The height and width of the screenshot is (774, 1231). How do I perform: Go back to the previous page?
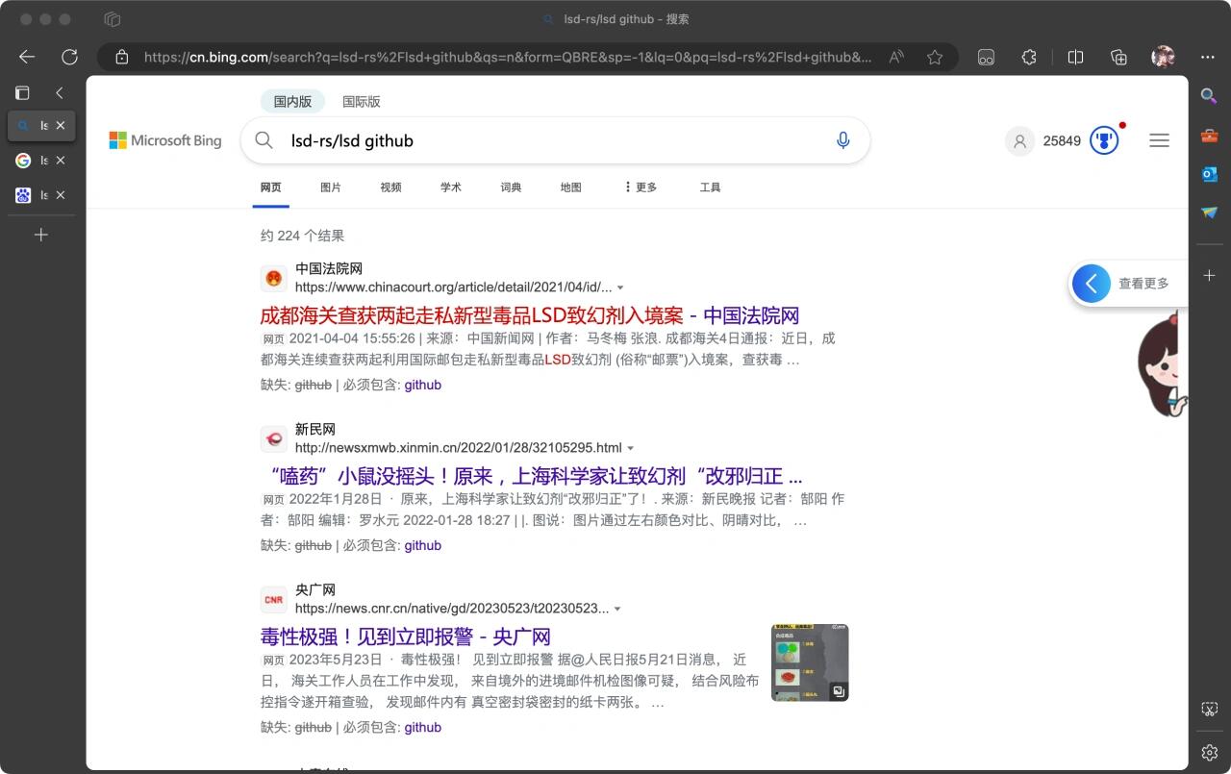click(x=27, y=57)
